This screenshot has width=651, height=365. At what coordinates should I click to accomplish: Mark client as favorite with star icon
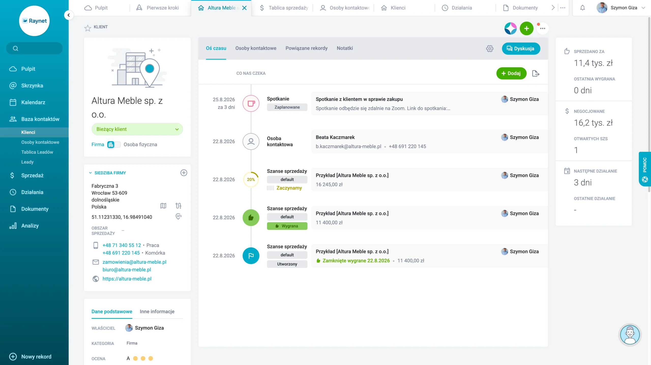[x=87, y=28]
